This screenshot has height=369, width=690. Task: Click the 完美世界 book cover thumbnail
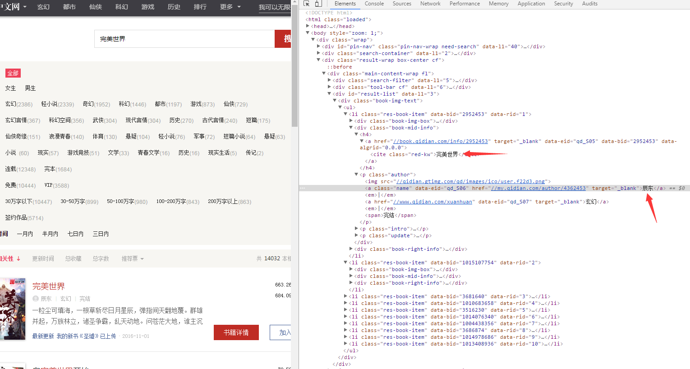click(13, 309)
